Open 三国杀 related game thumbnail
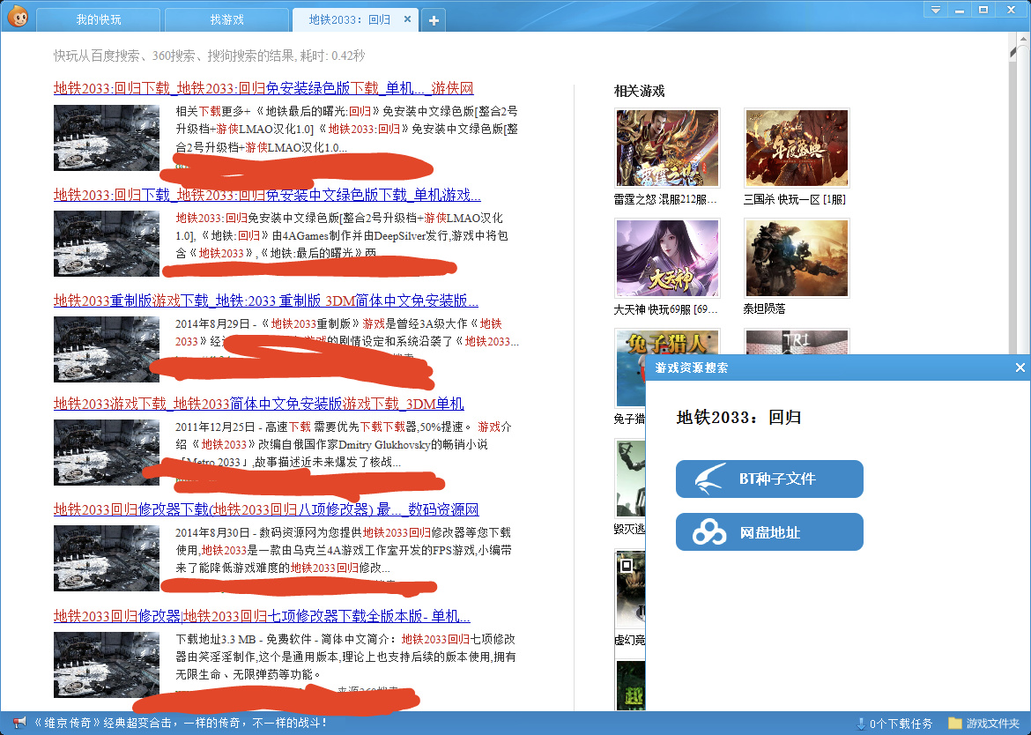The width and height of the screenshot is (1031, 735). point(797,148)
